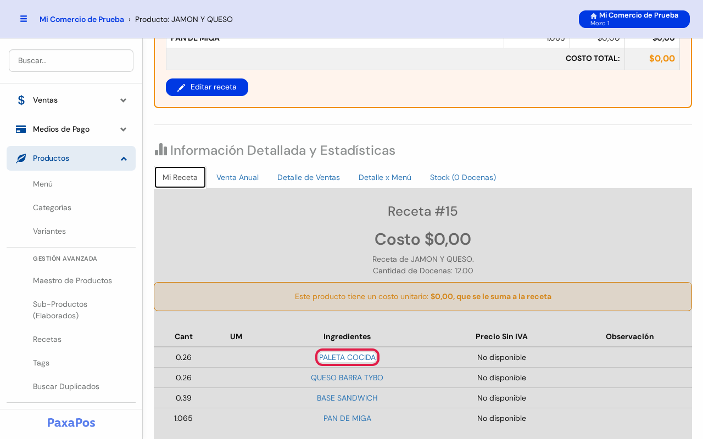
Task: Click the Mi Comercio de Prueba Mozo 1 badge
Action: pyautogui.click(x=634, y=19)
